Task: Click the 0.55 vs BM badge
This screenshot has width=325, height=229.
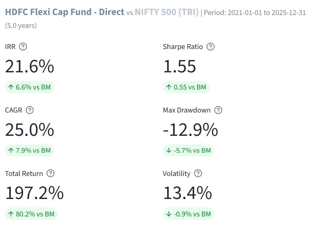Action: click(186, 87)
